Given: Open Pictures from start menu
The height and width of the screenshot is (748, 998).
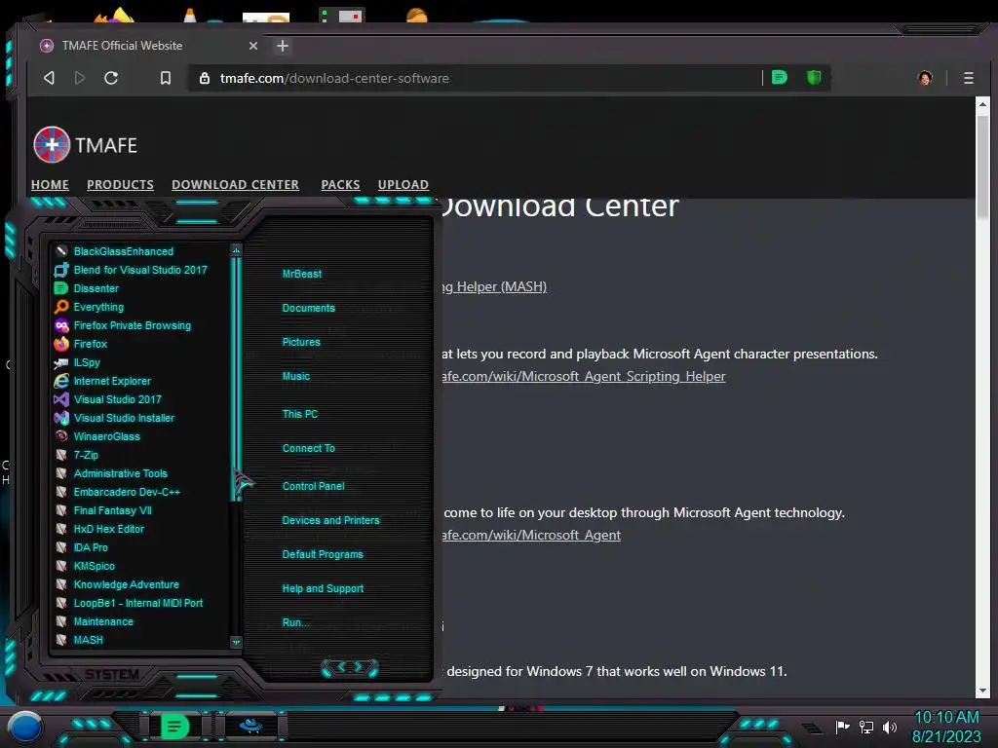Looking at the screenshot, I should tap(301, 342).
